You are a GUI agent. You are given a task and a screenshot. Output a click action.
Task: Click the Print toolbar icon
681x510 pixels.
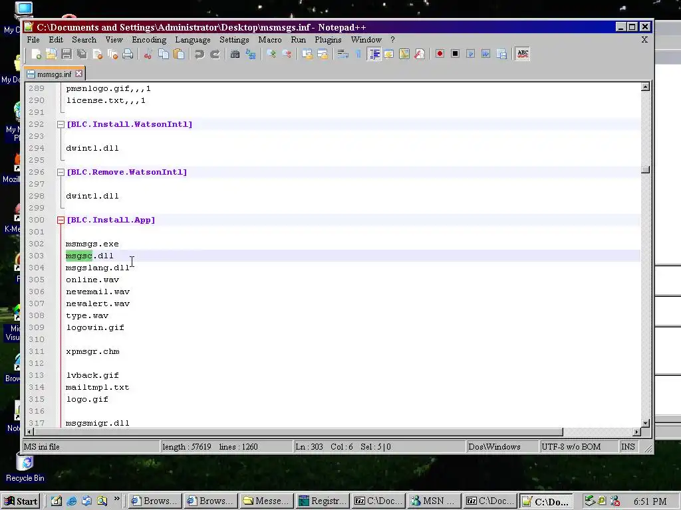point(128,54)
